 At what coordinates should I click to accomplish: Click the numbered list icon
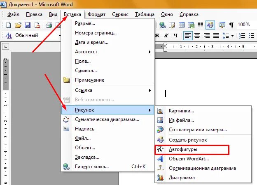[242, 35]
